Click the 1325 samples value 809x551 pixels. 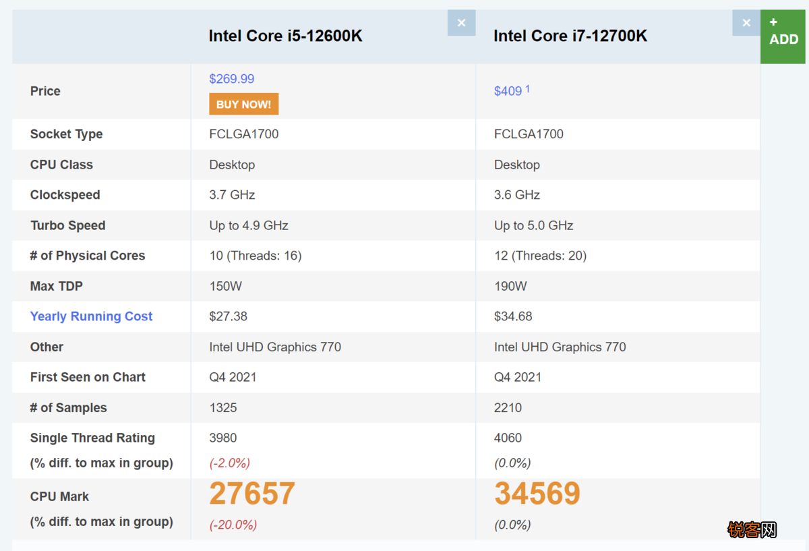pyautogui.click(x=223, y=408)
